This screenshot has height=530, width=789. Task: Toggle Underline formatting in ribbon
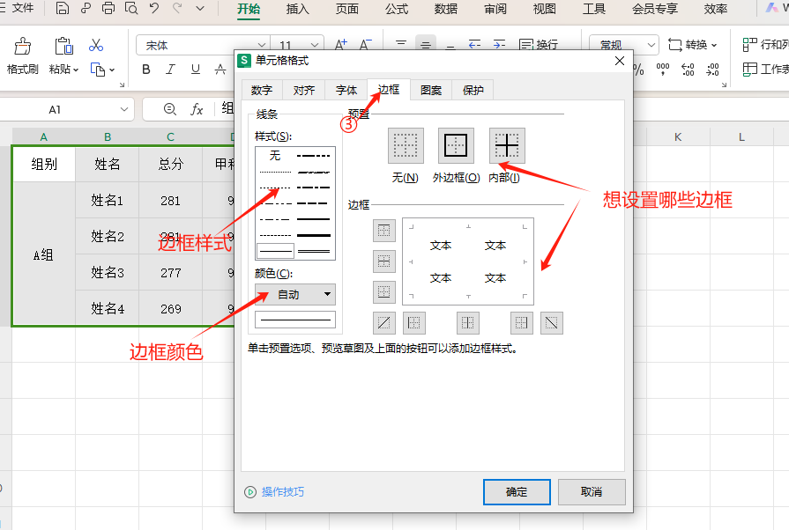pyautogui.click(x=195, y=70)
